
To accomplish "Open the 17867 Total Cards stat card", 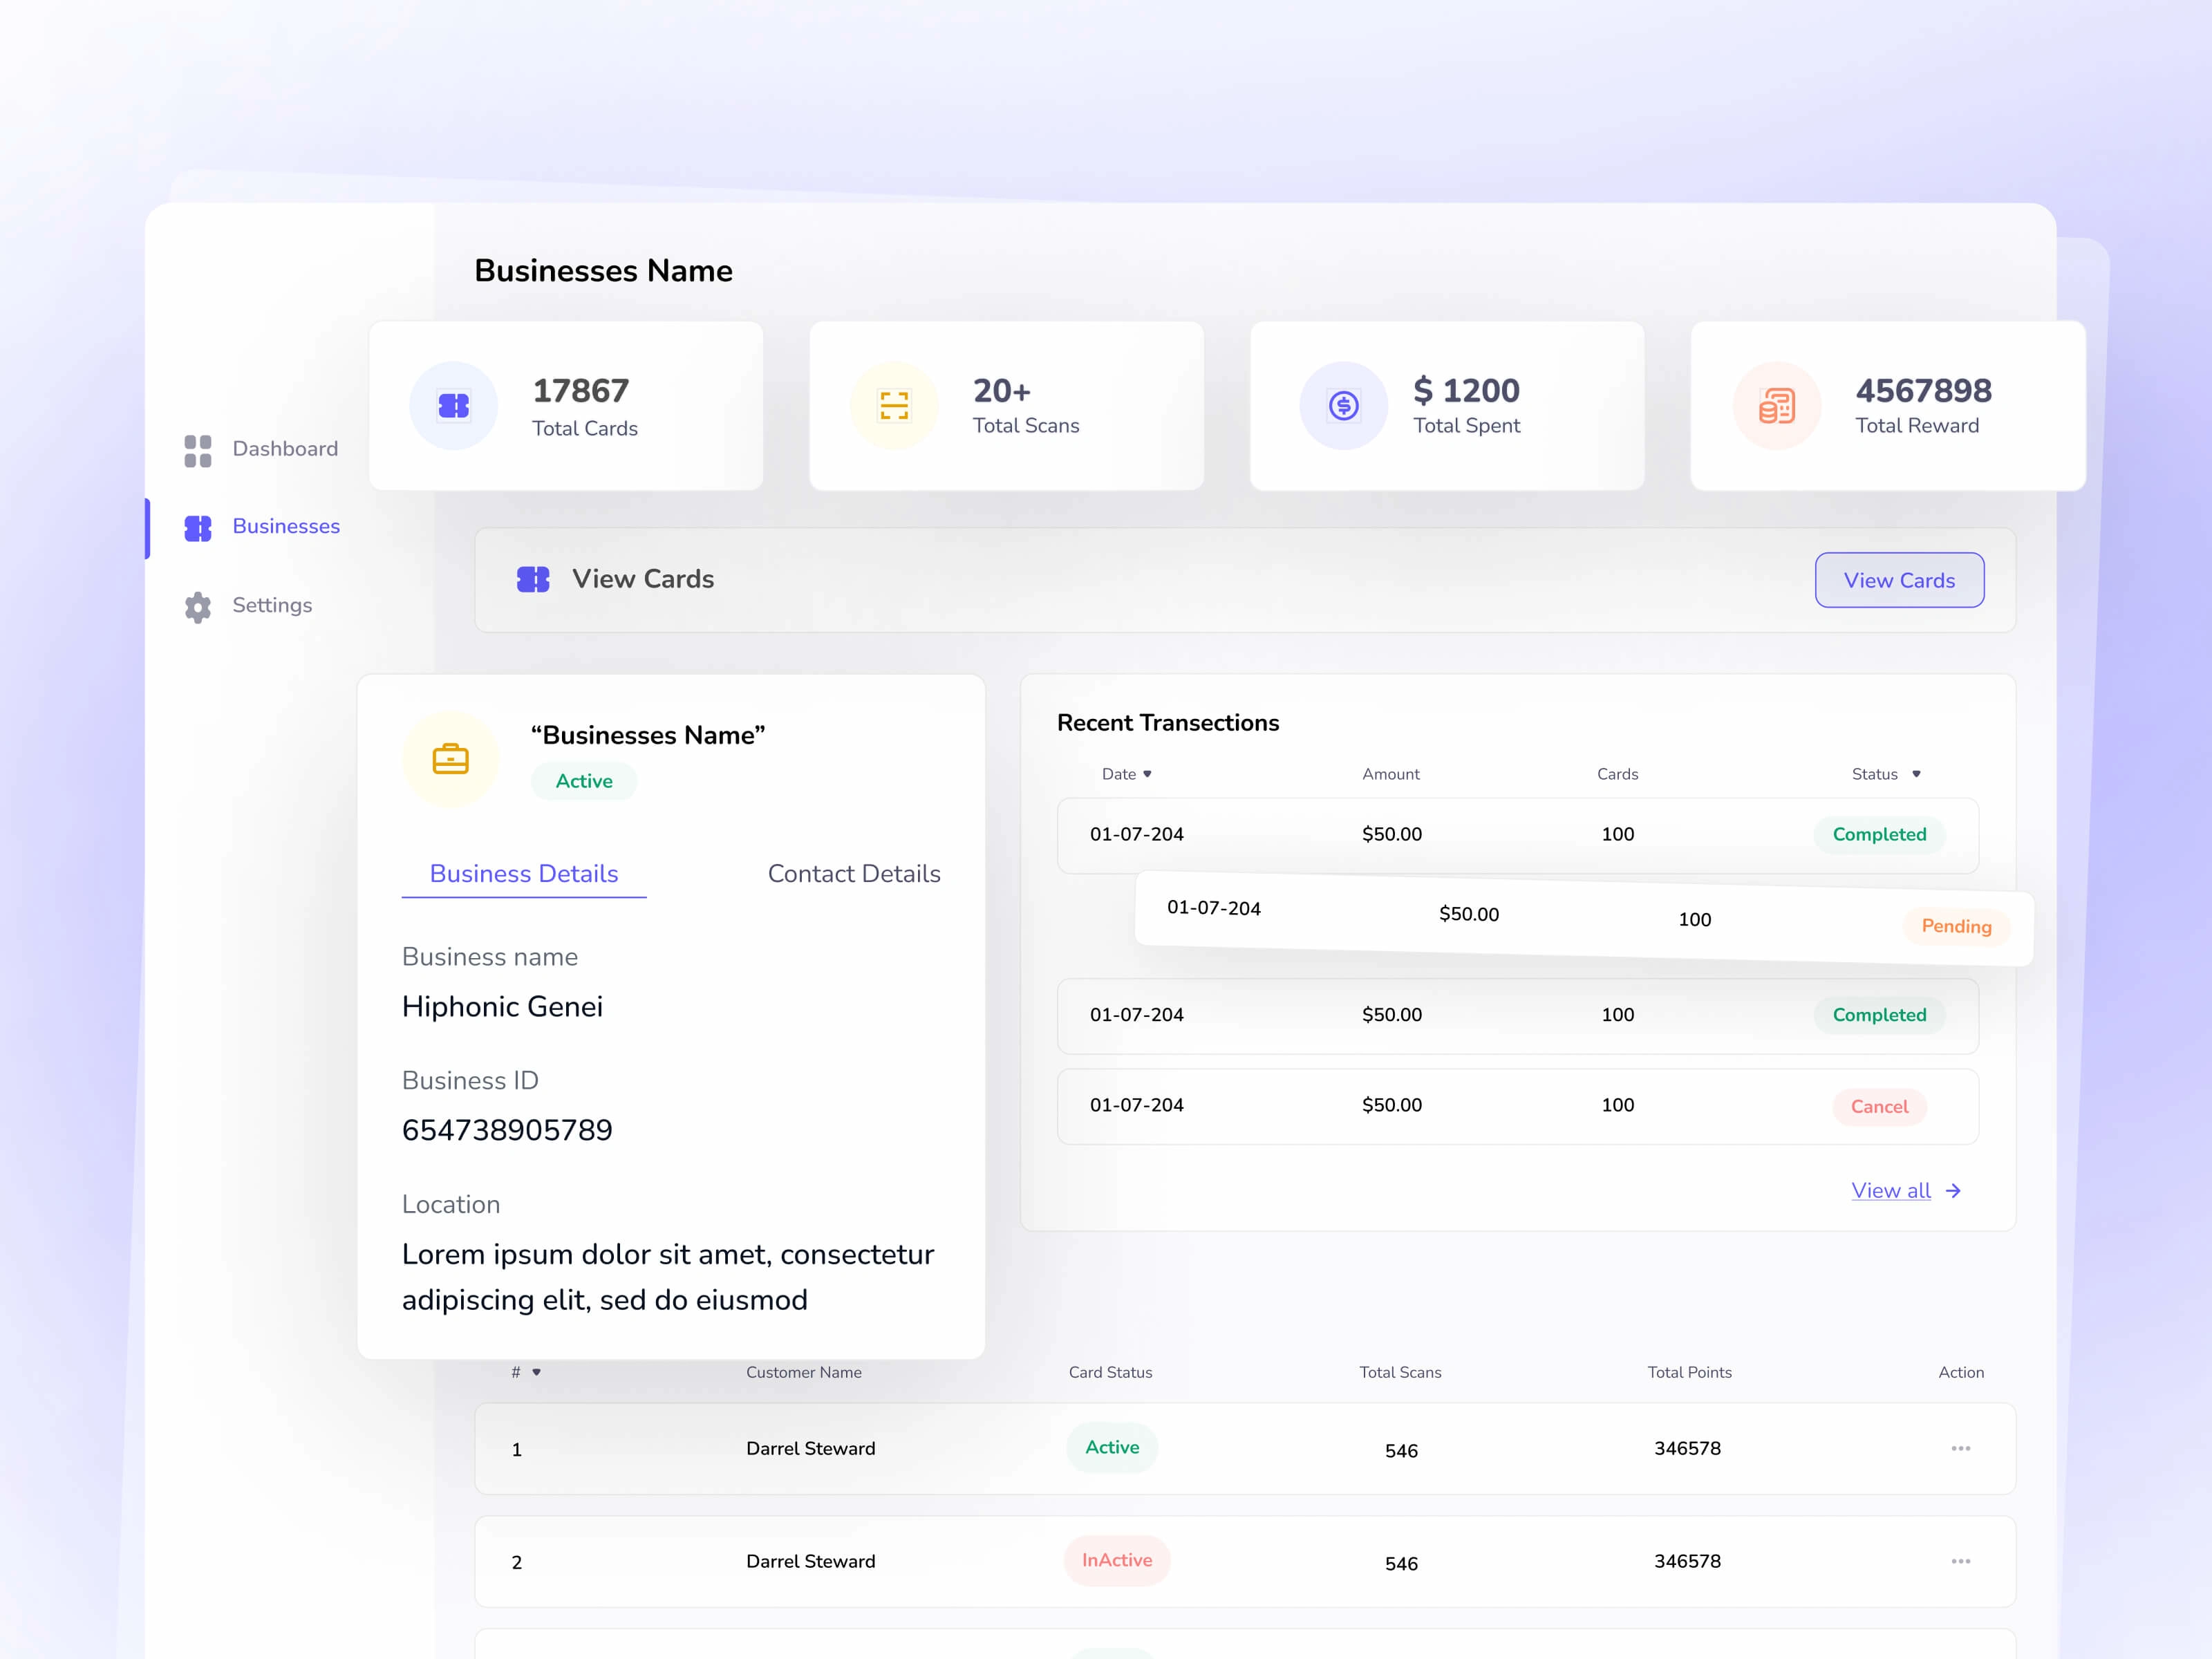I will coord(566,405).
